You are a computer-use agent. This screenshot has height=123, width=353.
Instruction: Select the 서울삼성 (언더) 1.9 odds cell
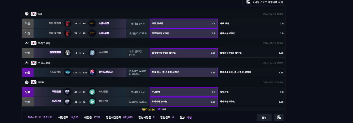(251, 33)
